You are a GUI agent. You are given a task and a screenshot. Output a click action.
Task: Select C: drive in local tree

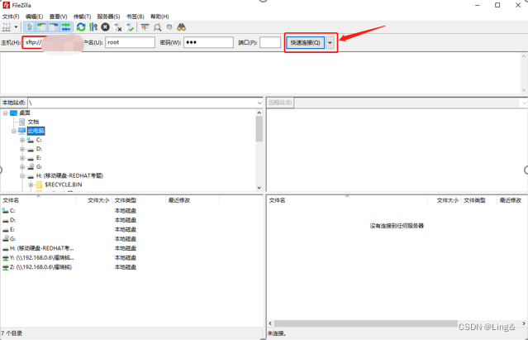pyautogui.click(x=39, y=140)
